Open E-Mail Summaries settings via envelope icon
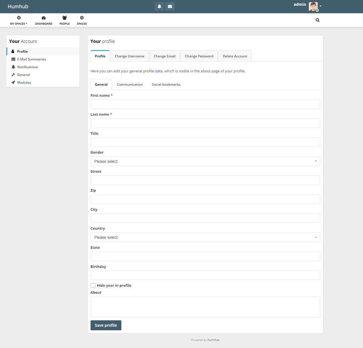This screenshot has height=348, width=363. pyautogui.click(x=31, y=59)
